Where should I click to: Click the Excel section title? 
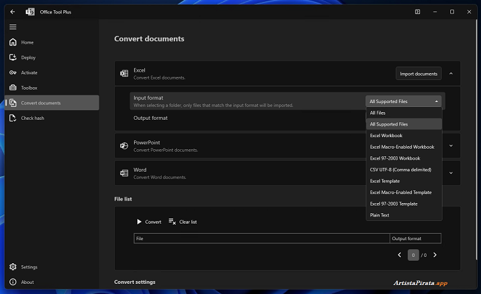coord(139,70)
